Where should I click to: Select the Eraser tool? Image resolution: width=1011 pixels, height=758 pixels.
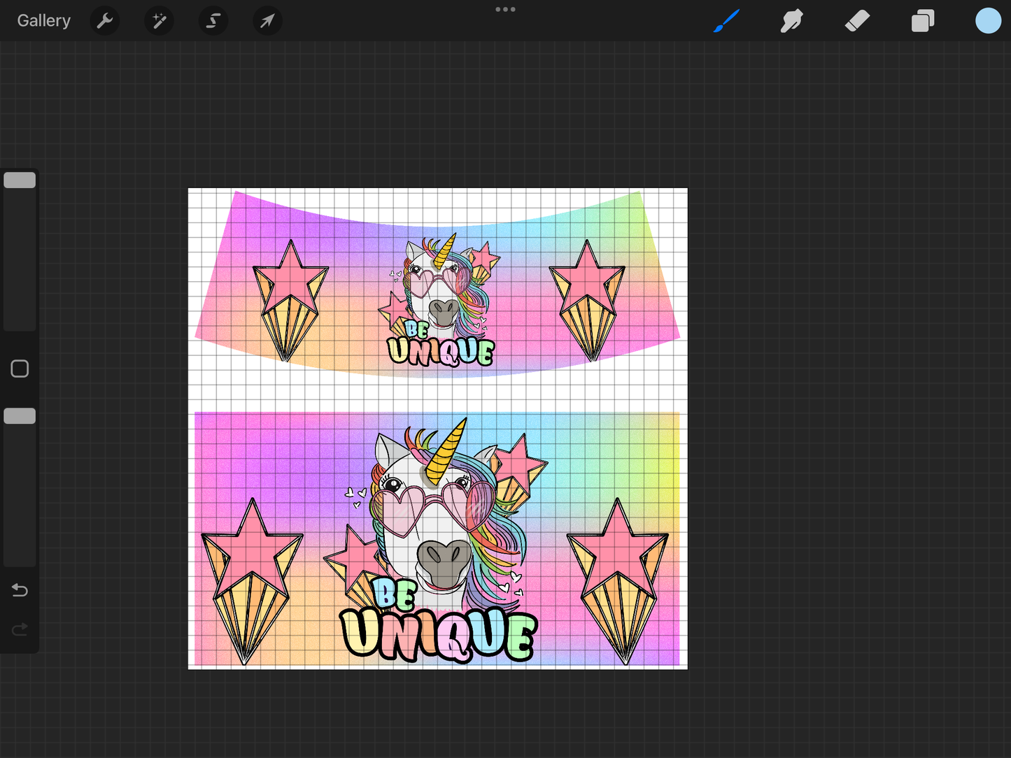click(857, 20)
